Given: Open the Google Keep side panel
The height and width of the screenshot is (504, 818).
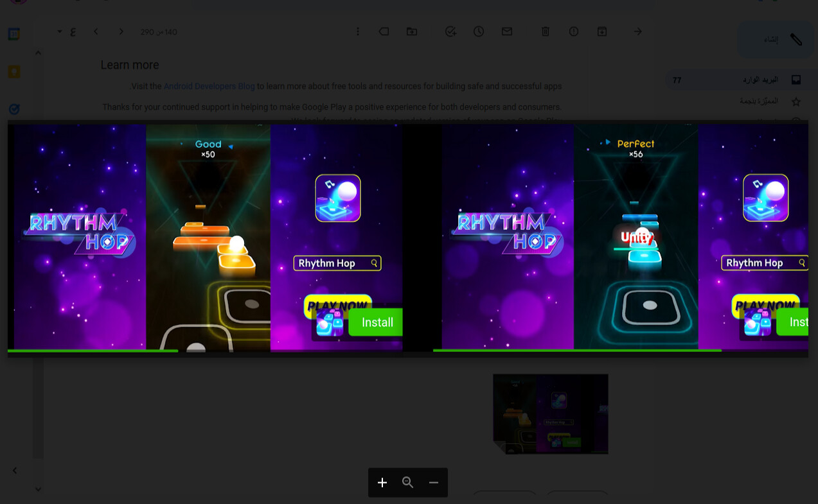Looking at the screenshot, I should tap(14, 72).
